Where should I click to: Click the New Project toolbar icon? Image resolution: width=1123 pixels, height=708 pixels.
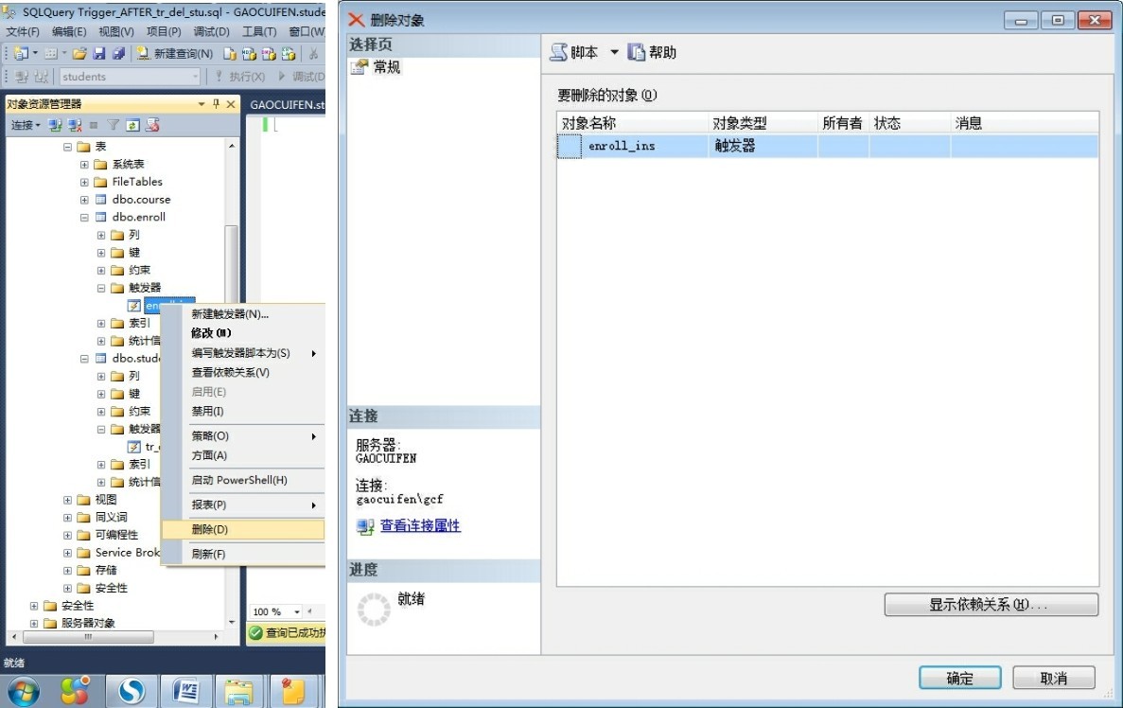click(22, 53)
